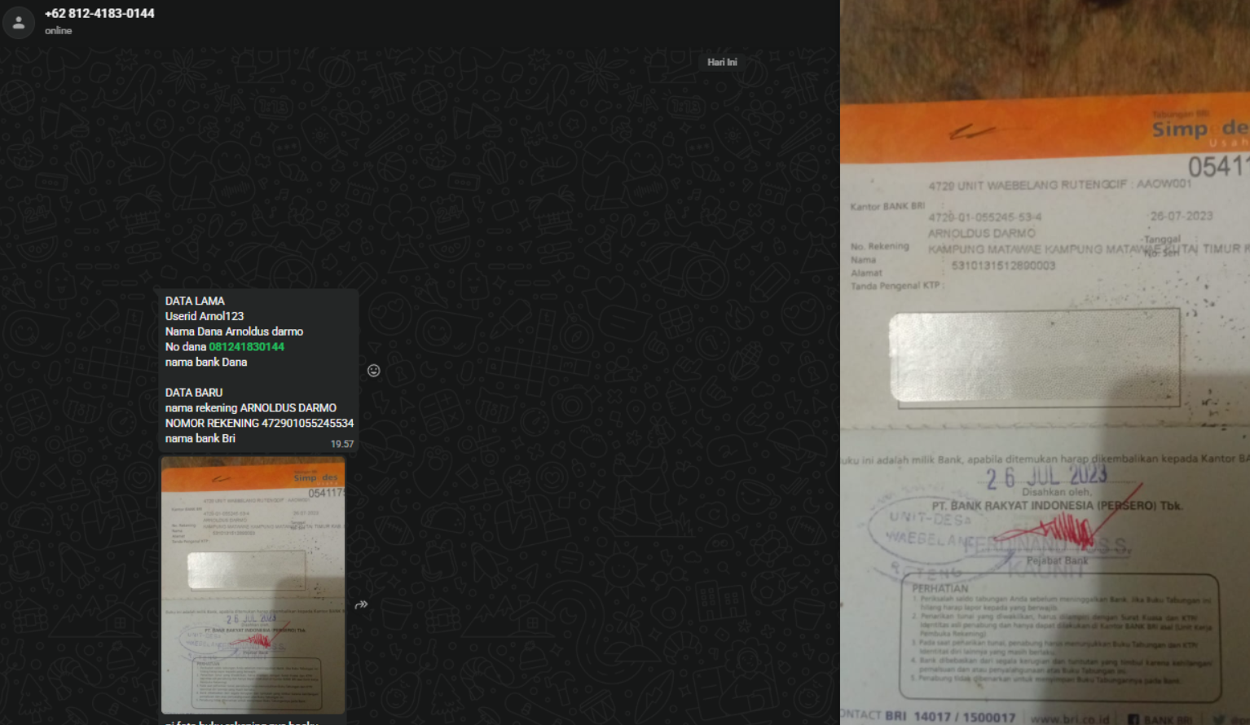Click the 19.57 message timestamp
This screenshot has height=725, width=1250.
(342, 444)
